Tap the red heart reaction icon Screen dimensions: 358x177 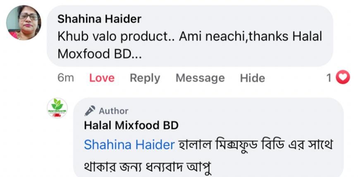[342, 77]
